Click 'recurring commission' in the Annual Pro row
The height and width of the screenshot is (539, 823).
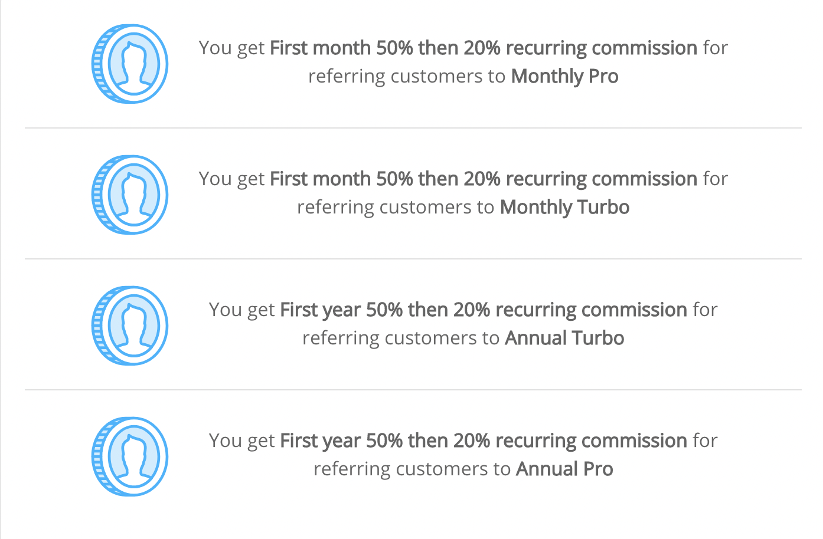point(592,441)
